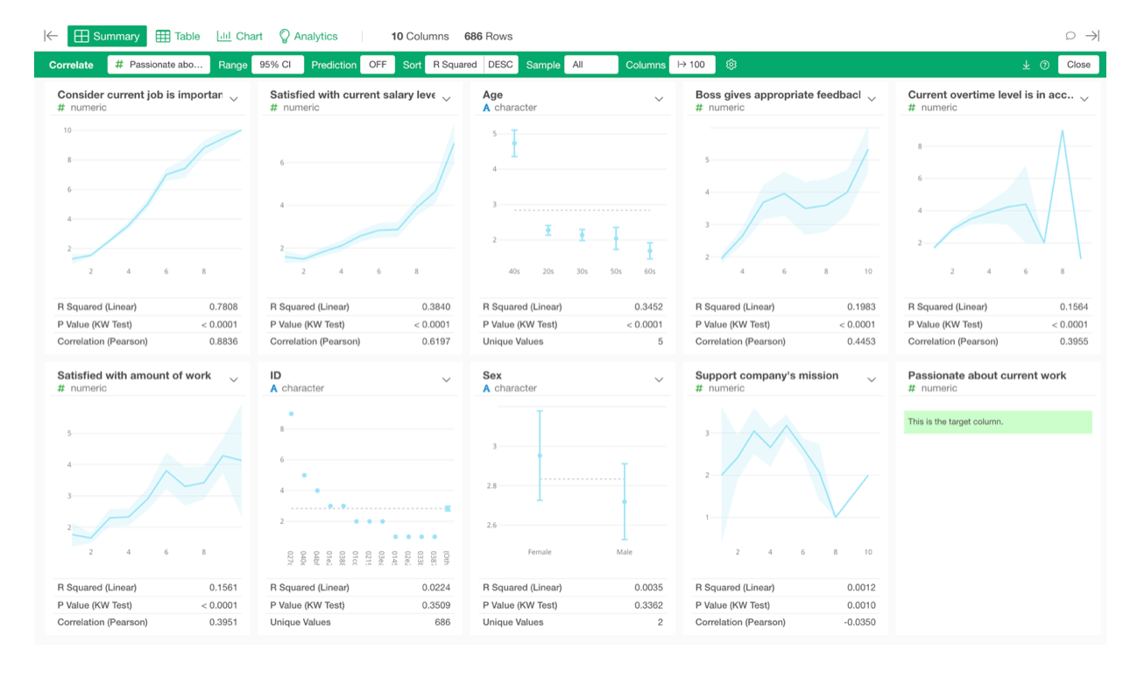Expand menu for Consider current job card
Image resolution: width=1130 pixels, height=678 pixels.
(x=234, y=100)
